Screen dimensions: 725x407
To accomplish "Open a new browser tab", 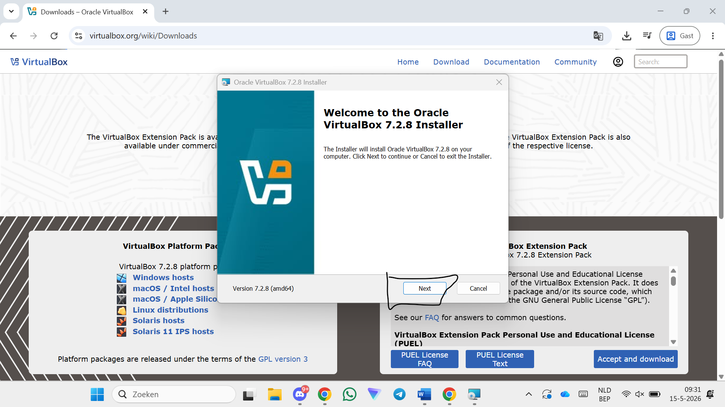I will coord(166,12).
